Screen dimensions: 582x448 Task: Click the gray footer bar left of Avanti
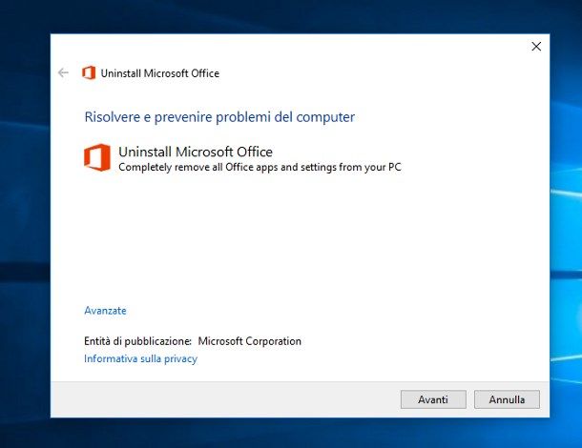[222, 399]
